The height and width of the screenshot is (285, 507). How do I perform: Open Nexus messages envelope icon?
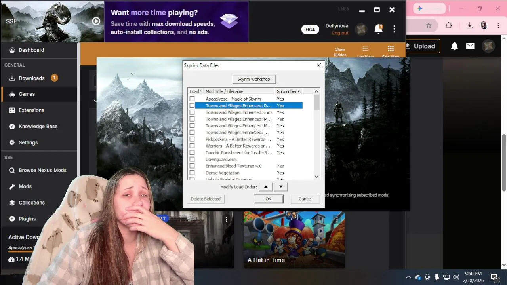470,46
